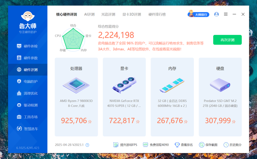Open 清理优化 cleaning tool
Image resolution: width=257 pixels, height=159 pixels.
pos(28,93)
